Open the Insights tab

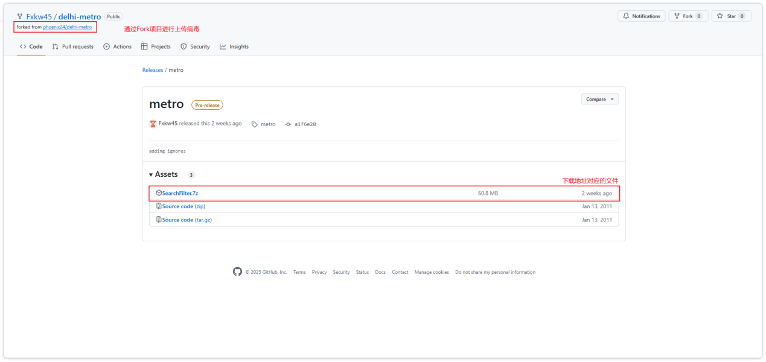[x=234, y=46]
